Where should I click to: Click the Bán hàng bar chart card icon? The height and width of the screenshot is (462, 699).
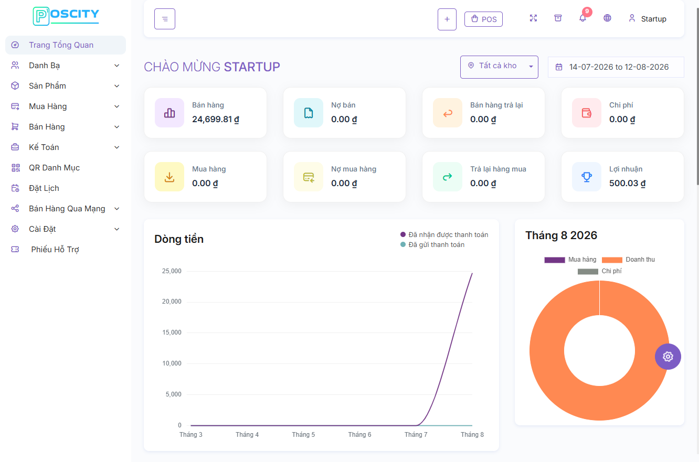(x=170, y=113)
